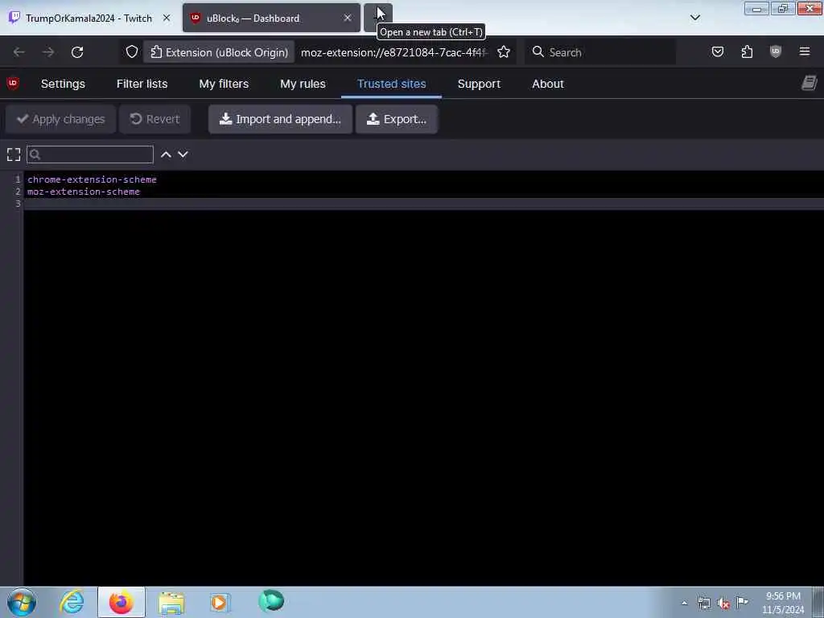
Task: Open Windows Explorer folder from taskbar
Action: tap(171, 602)
